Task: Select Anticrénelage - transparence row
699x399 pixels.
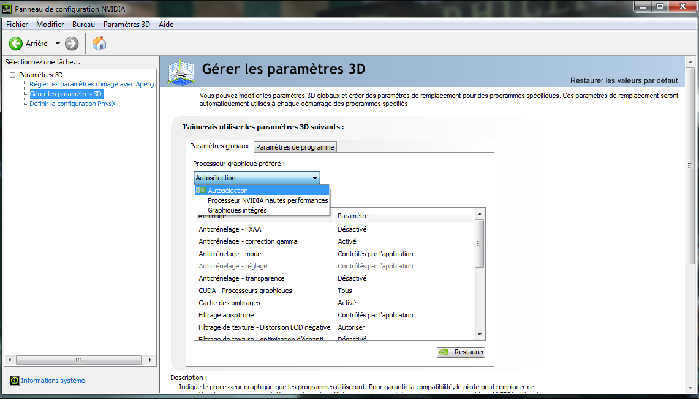Action: 334,278
